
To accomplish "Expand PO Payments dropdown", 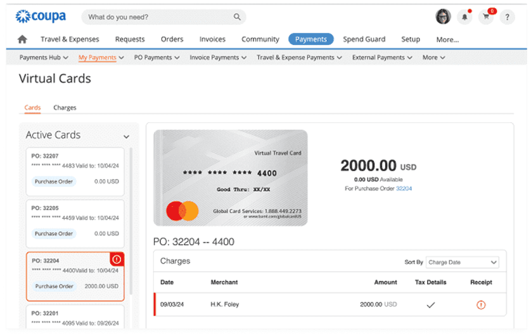I will [x=157, y=58].
